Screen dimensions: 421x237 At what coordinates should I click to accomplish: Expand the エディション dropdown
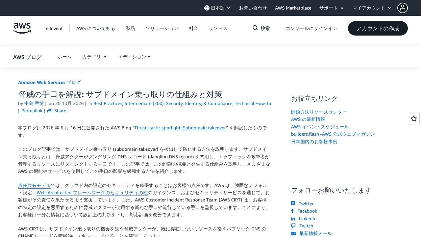pyautogui.click(x=134, y=57)
